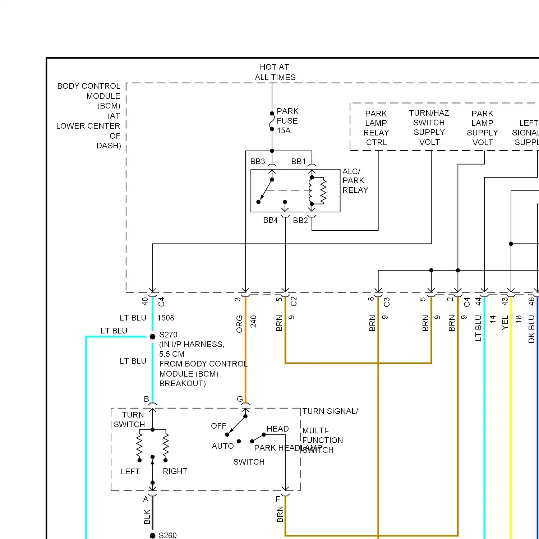
Task: Click terminal letter "A" below turn switch
Action: 146,499
